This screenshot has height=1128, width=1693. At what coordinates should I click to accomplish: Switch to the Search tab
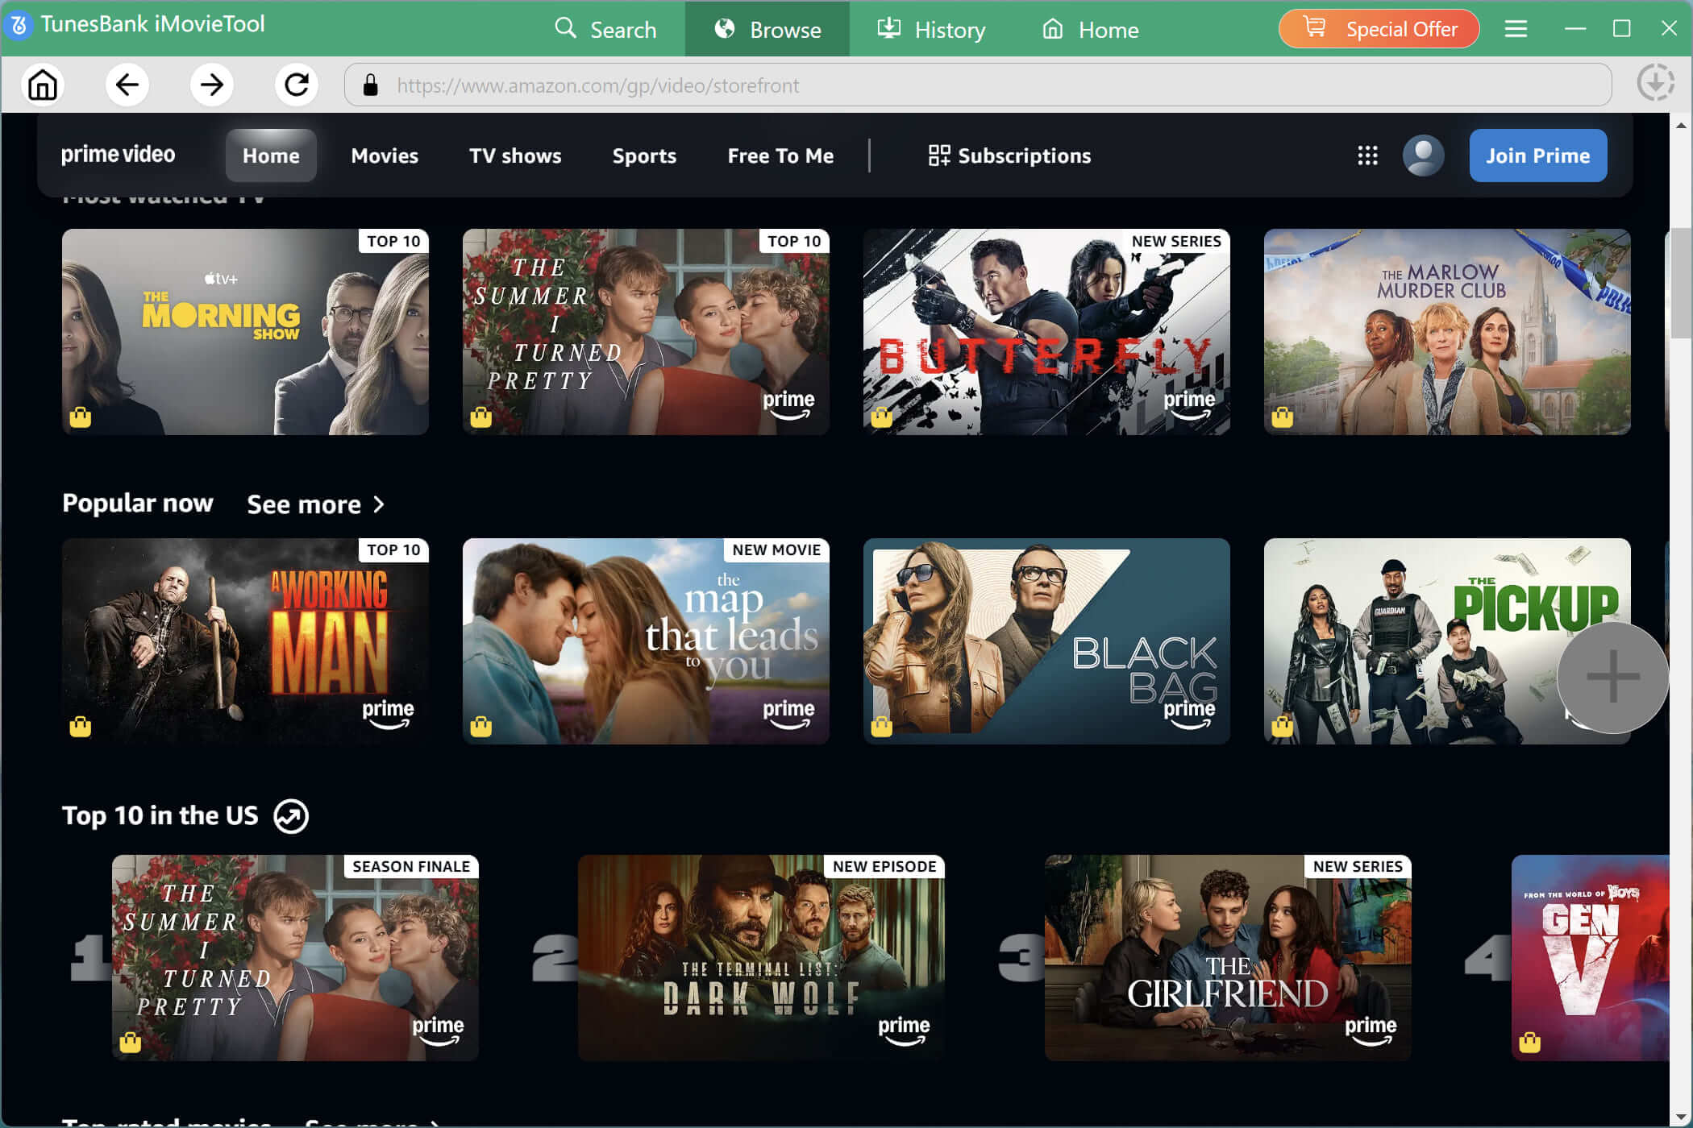605,30
